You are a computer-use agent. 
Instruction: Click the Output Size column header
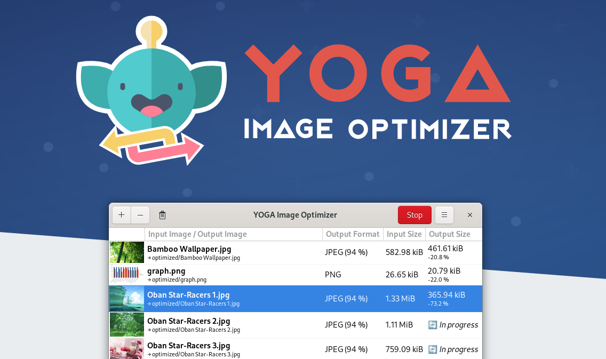click(x=453, y=234)
